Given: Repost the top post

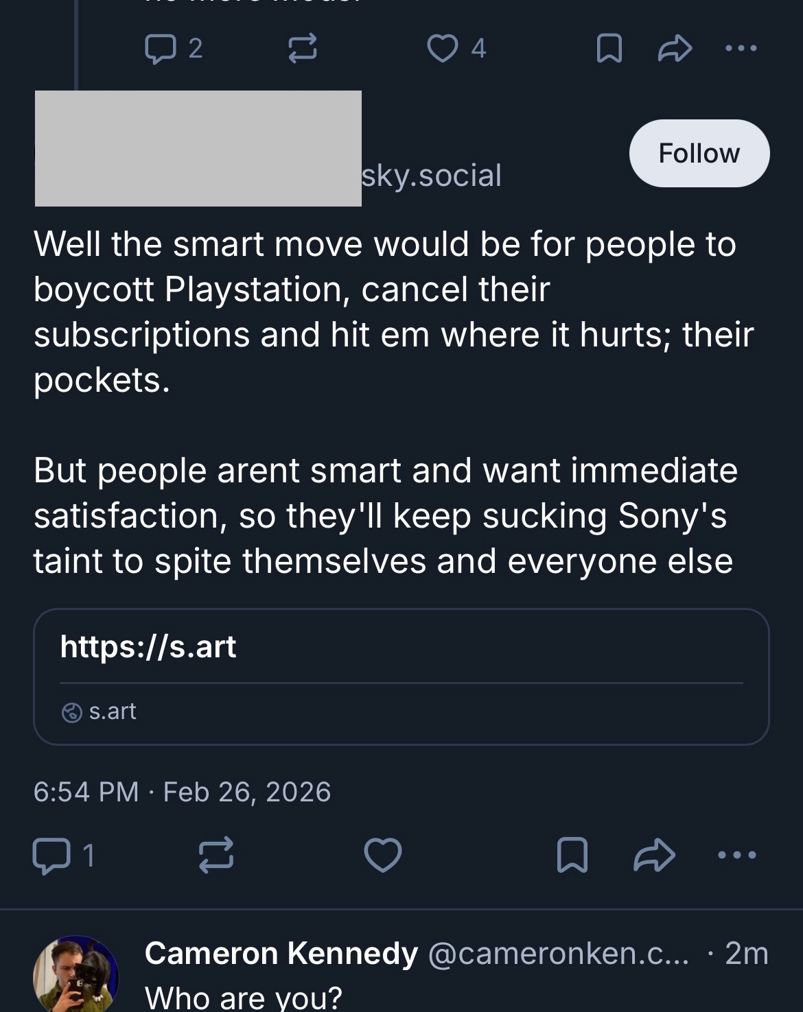Looking at the screenshot, I should click(302, 49).
